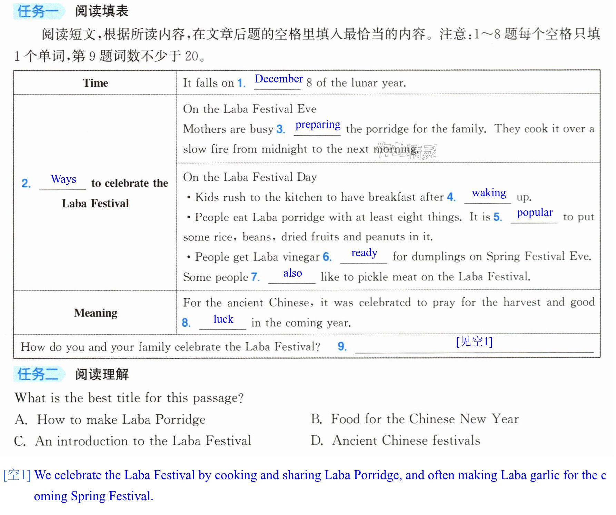This screenshot has height=515, width=616.
Task: Choose option A How to make Laba Porridge
Action: tap(110, 419)
